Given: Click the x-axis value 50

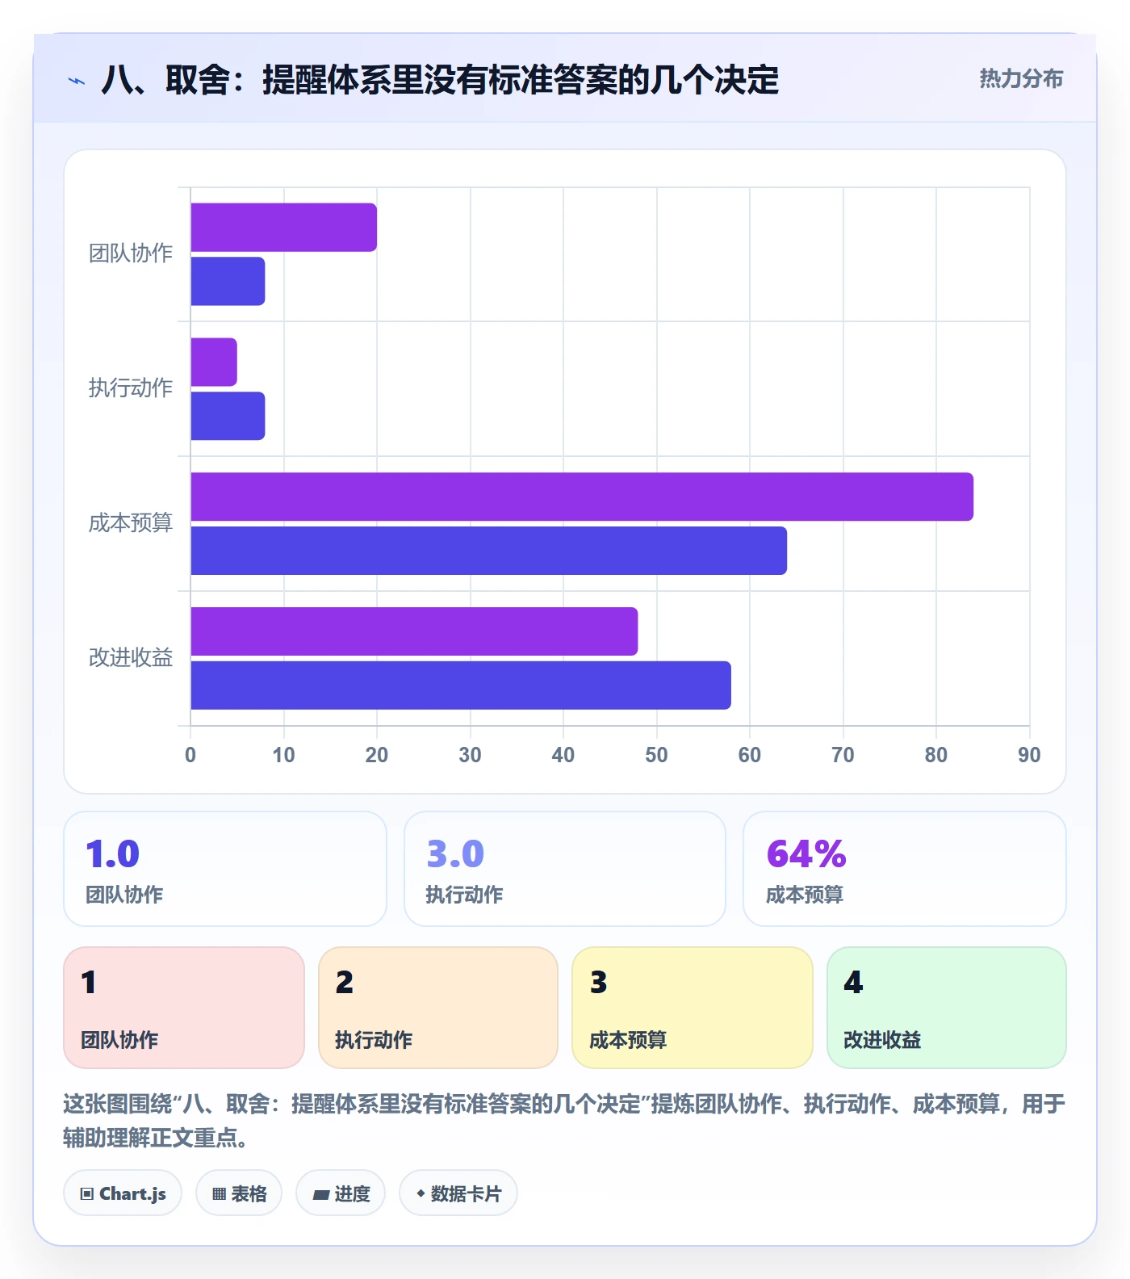Looking at the screenshot, I should click(x=656, y=755).
